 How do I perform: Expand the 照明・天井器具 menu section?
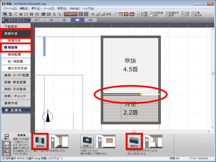tap(17, 89)
